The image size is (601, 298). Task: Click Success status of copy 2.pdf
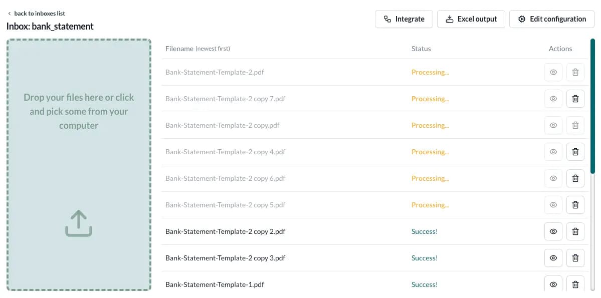[424, 231]
